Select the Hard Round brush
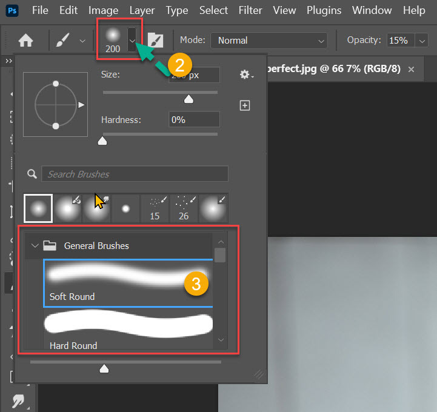437x412 pixels. [128, 329]
